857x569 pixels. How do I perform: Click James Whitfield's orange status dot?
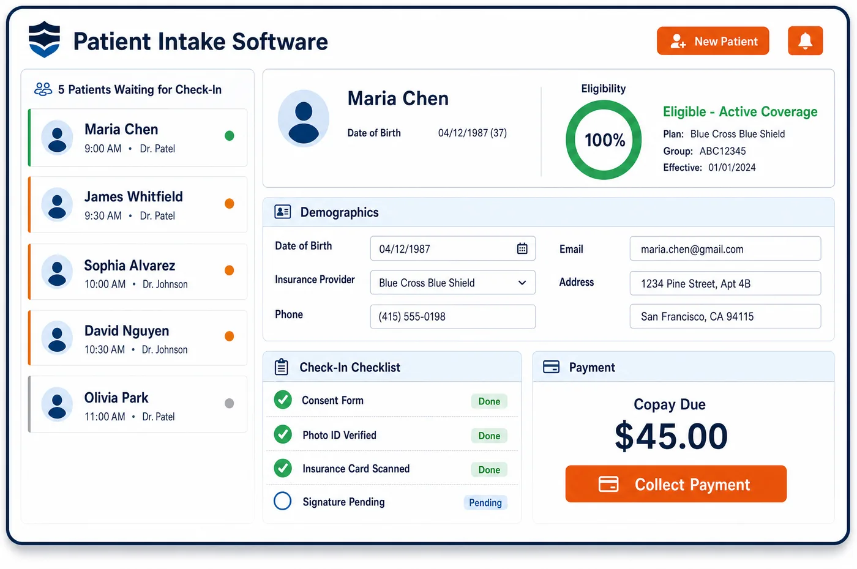point(230,204)
